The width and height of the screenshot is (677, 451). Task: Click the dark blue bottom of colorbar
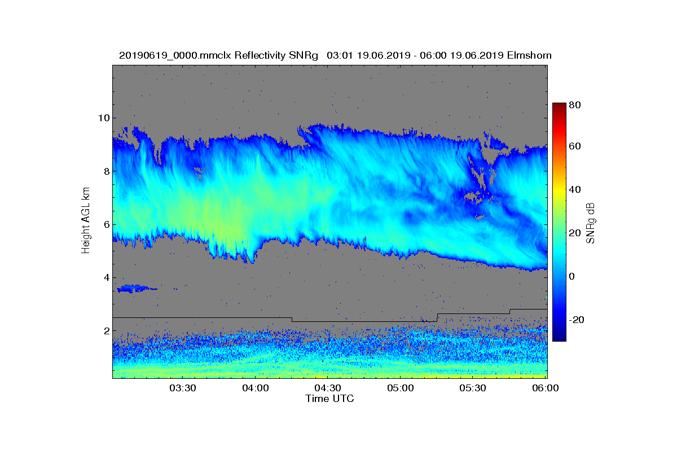coord(559,337)
